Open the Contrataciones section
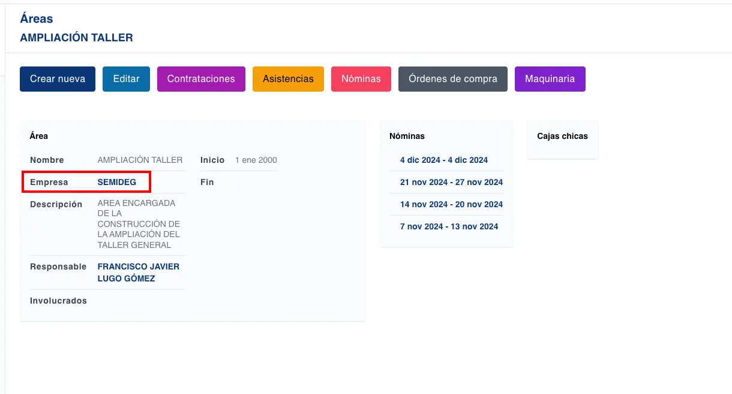 tap(201, 79)
